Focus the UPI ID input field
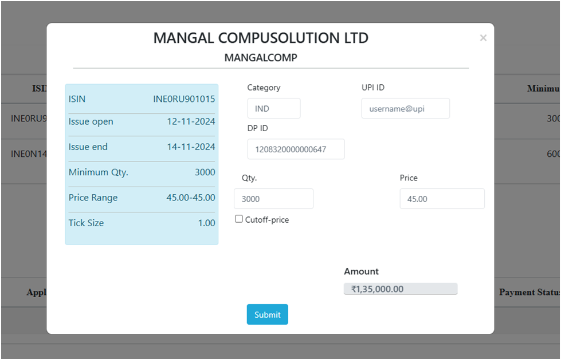This screenshot has height=359, width=561. coord(405,108)
